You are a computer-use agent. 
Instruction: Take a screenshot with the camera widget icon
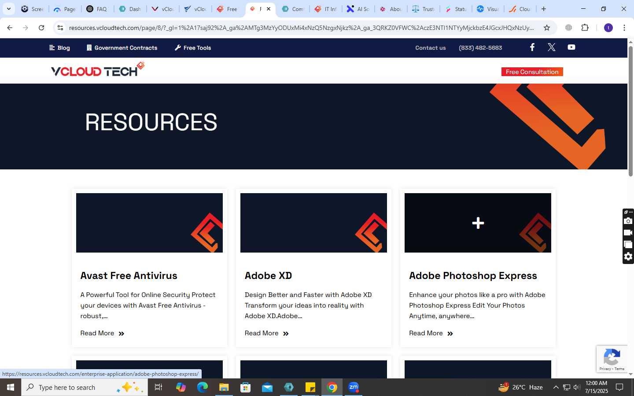(628, 221)
